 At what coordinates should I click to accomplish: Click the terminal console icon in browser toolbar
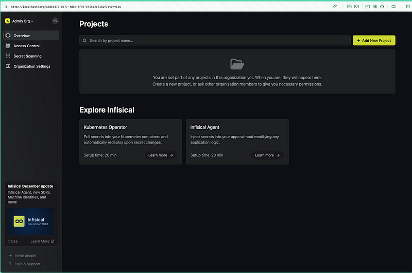368,6
